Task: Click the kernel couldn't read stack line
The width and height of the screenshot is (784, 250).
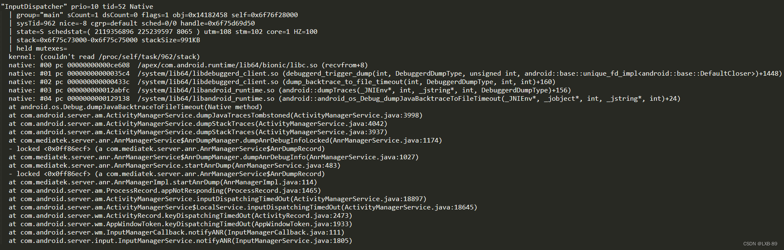Action: click(104, 57)
